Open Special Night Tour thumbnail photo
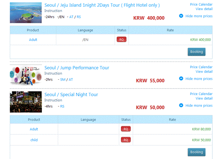This screenshot has width=217, height=159. 26,102
